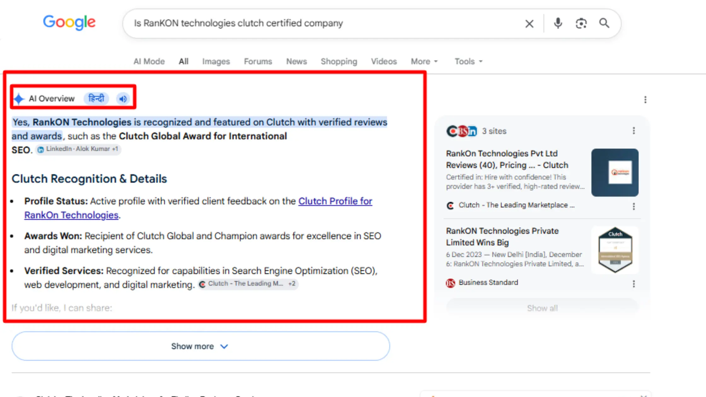This screenshot has width=706, height=397.
Task: Switch AI Overview language to Hindi
Action: (96, 99)
